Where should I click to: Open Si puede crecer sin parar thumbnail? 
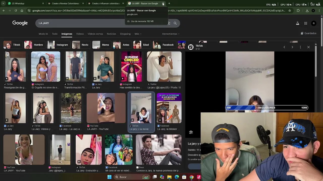point(131,67)
